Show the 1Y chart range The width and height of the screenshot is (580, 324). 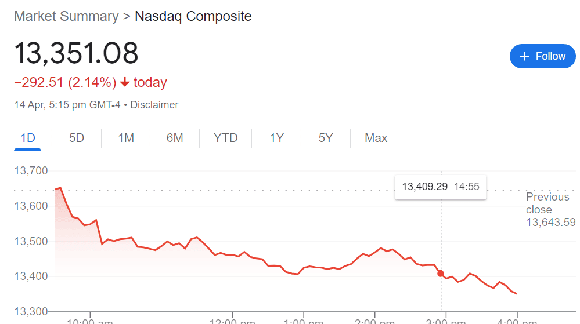pos(277,138)
